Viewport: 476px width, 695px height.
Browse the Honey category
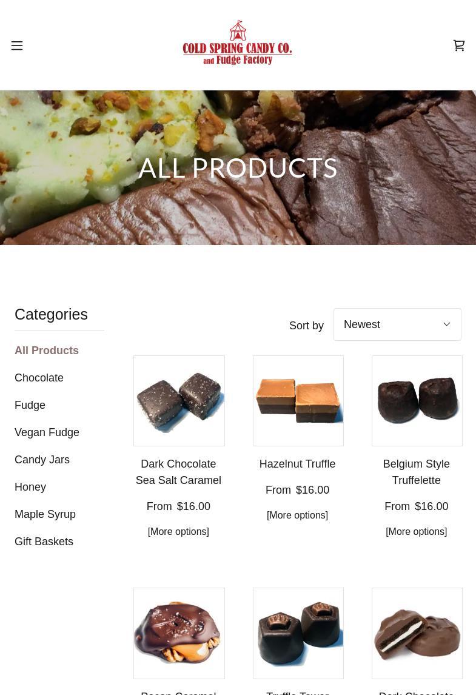pyautogui.click(x=30, y=487)
